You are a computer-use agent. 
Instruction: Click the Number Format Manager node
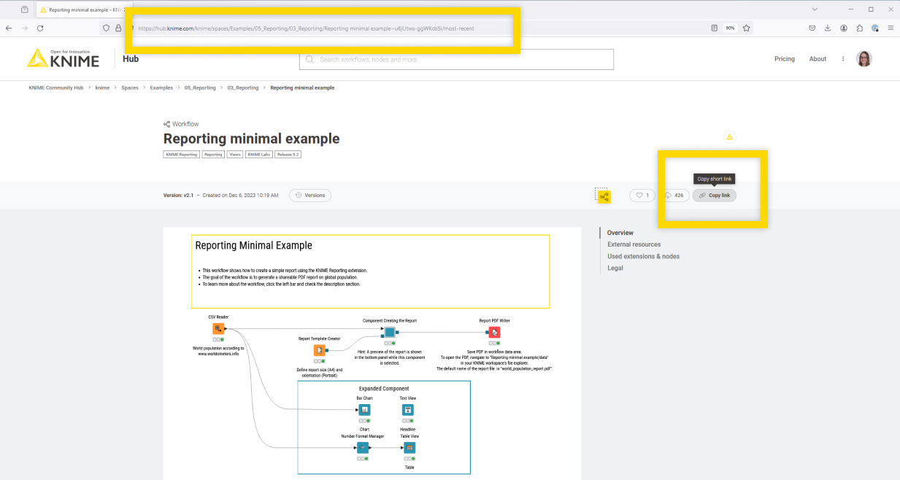(363, 448)
